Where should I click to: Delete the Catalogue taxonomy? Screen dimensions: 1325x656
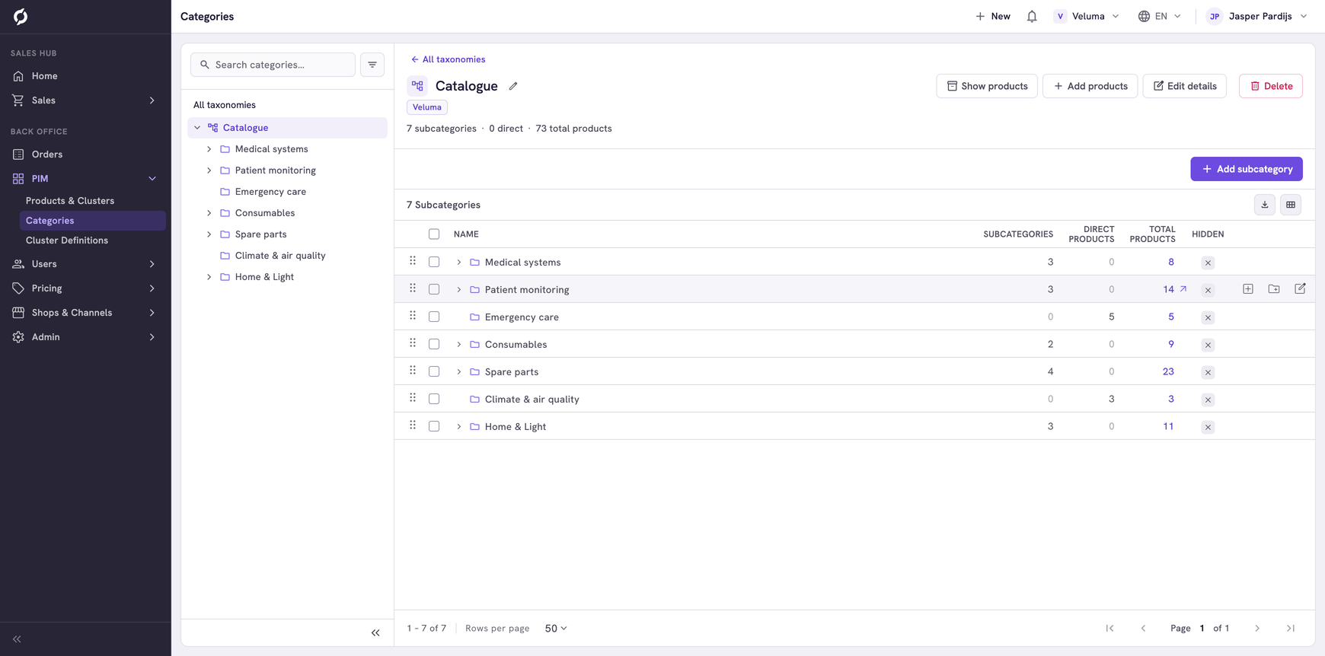pos(1271,86)
